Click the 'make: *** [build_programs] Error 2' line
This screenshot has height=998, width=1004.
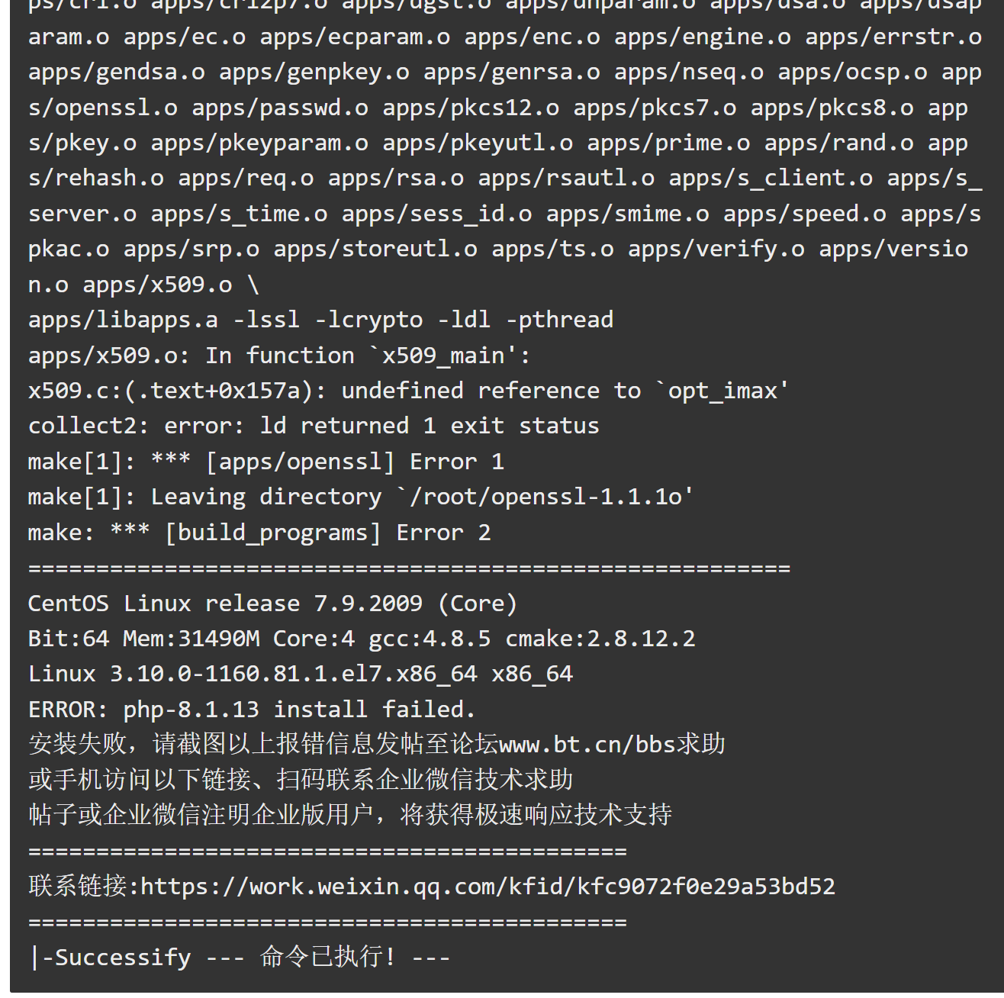click(x=259, y=533)
